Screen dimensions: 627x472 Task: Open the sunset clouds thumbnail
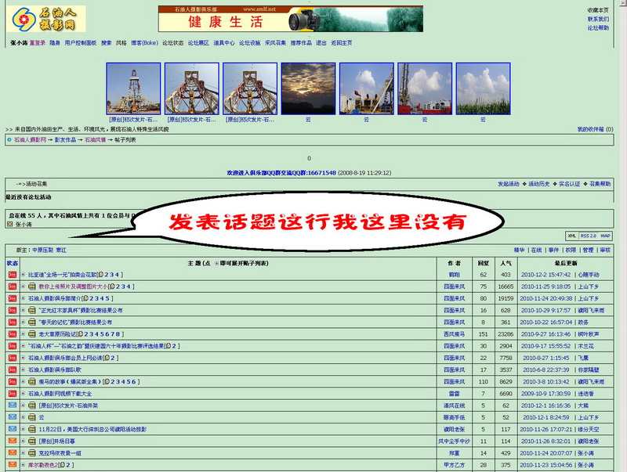point(308,88)
